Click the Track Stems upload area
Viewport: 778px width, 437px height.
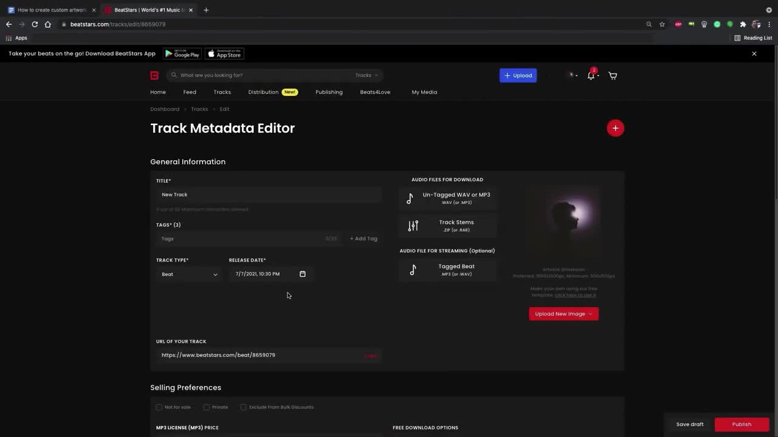point(447,226)
